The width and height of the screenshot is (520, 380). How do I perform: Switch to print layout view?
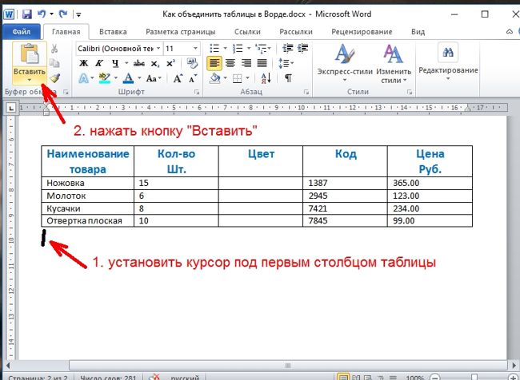[343, 377]
